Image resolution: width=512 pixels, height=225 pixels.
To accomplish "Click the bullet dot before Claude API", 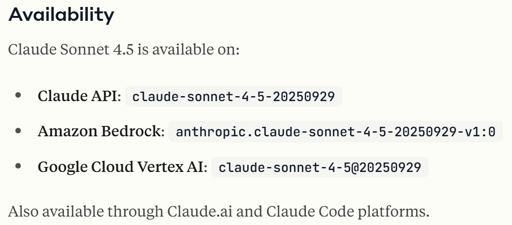I will 18,96.
